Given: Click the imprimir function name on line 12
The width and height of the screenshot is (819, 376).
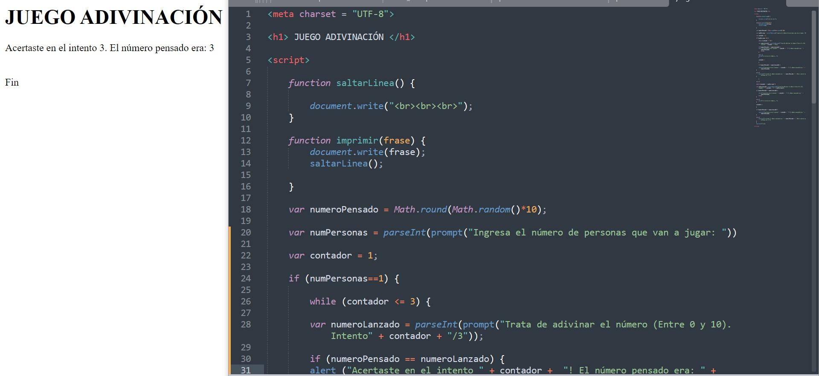Looking at the screenshot, I should [x=357, y=141].
